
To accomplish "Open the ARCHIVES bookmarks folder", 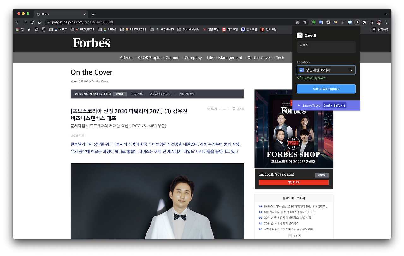I will point(162,29).
